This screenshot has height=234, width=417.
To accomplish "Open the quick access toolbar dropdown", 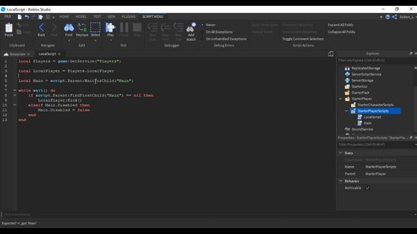I will tap(53, 17).
